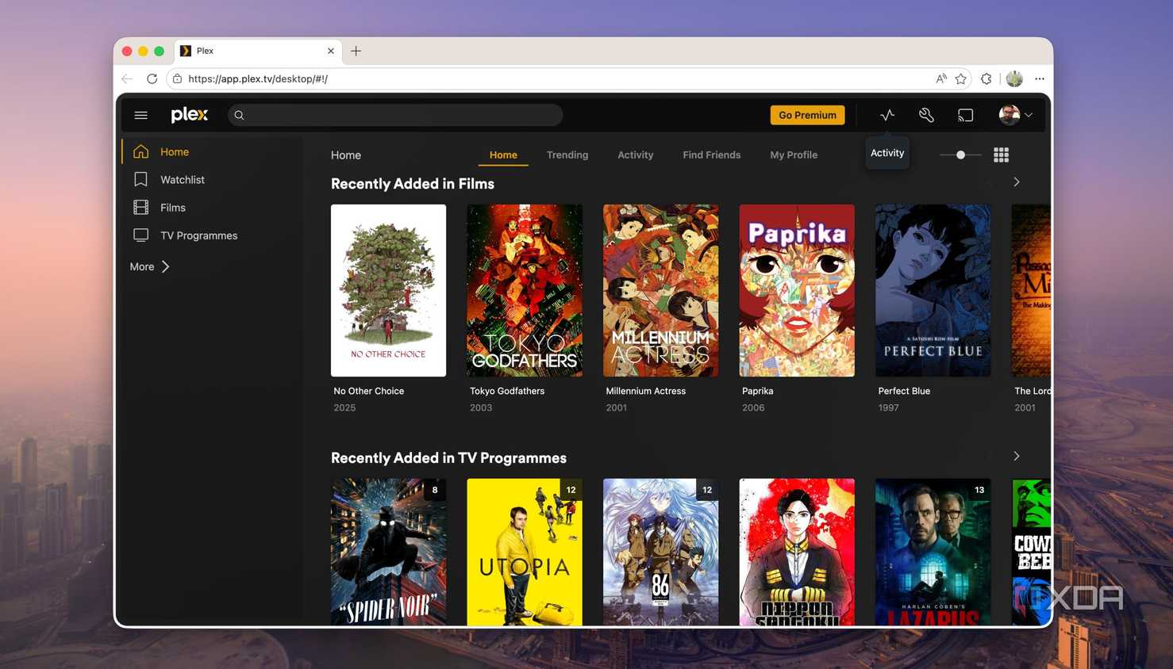Open the browser three-dot menu
The height and width of the screenshot is (669, 1173).
pos(1040,78)
